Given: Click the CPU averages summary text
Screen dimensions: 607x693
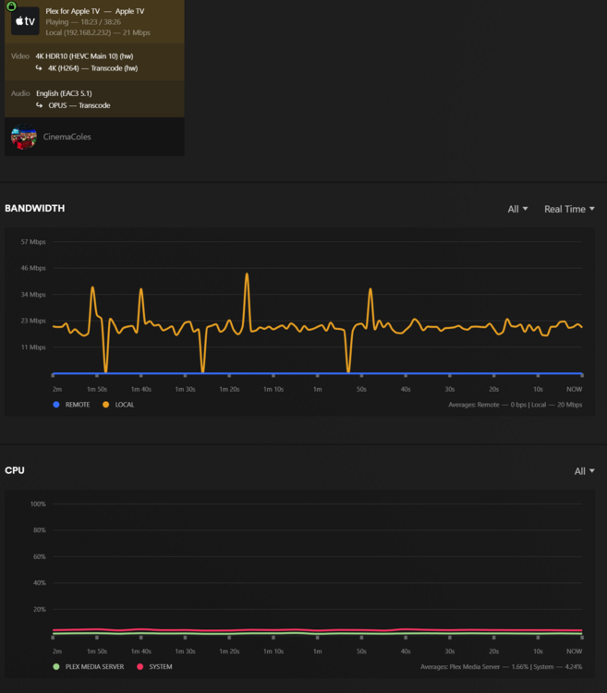Looking at the screenshot, I should point(501,666).
